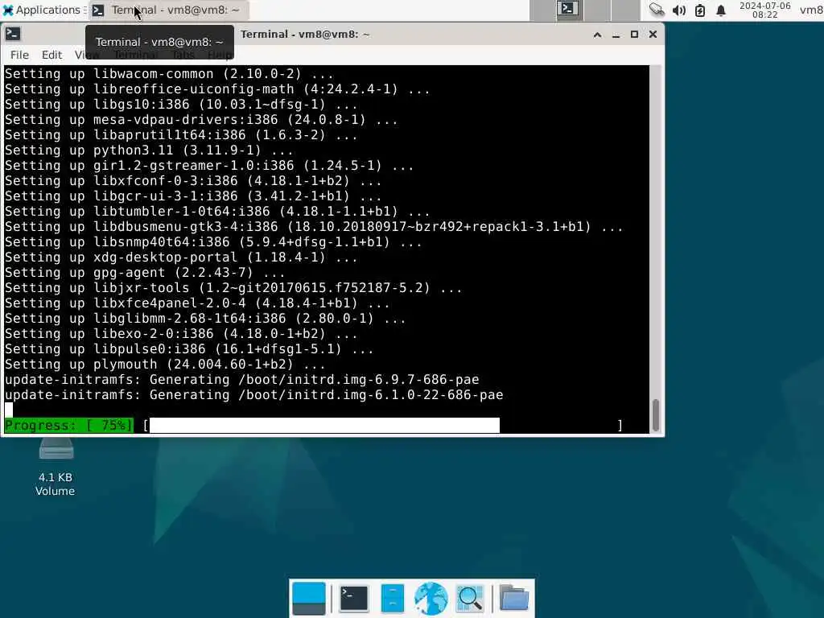The height and width of the screenshot is (618, 824).
Task: Open the File menu in Terminal
Action: 19,55
